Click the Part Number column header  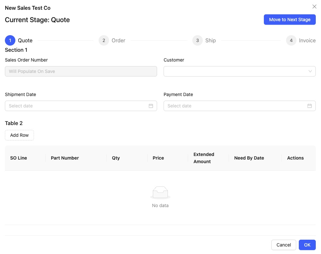click(65, 158)
